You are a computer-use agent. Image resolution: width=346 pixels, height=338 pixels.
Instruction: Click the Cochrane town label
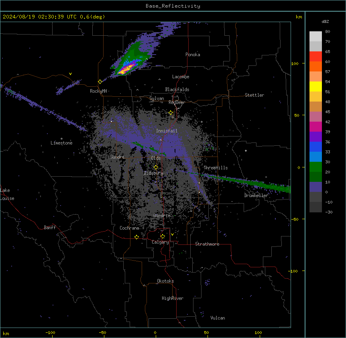point(129,228)
